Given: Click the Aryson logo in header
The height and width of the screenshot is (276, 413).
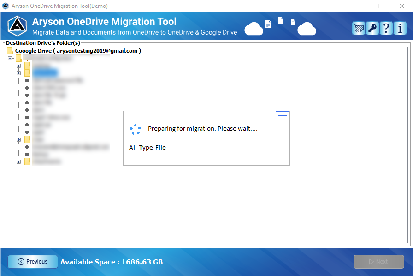Looking at the screenshot, I should [17, 26].
